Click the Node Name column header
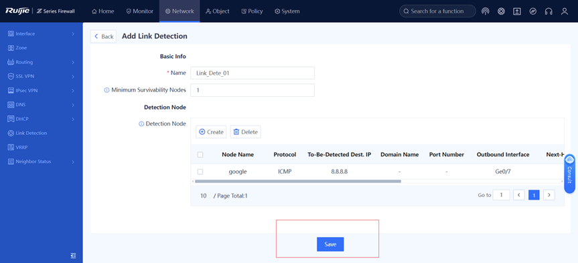The image size is (578, 263). [x=238, y=155]
